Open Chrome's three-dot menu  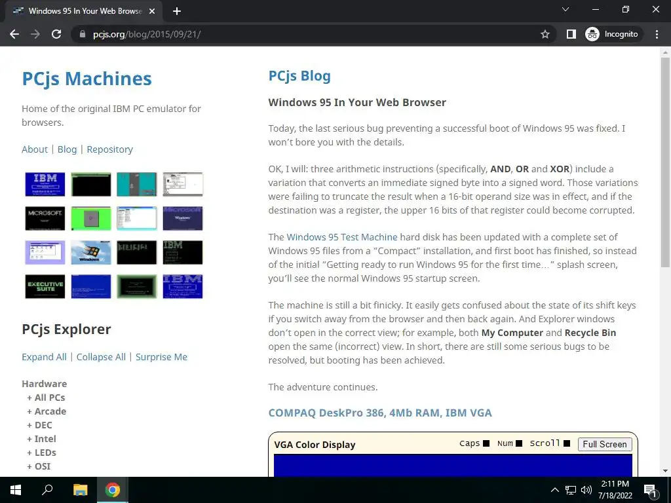[657, 34]
